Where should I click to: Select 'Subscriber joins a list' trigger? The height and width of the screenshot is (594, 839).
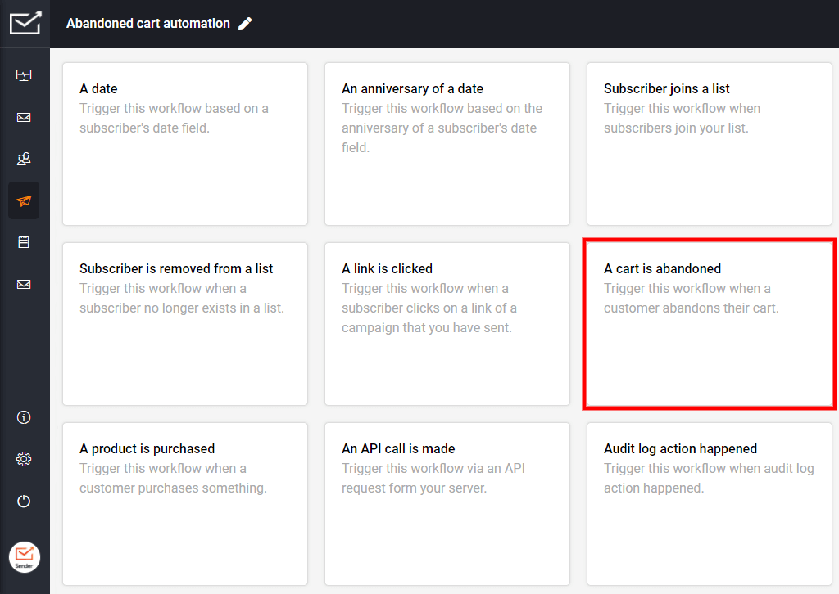[710, 144]
